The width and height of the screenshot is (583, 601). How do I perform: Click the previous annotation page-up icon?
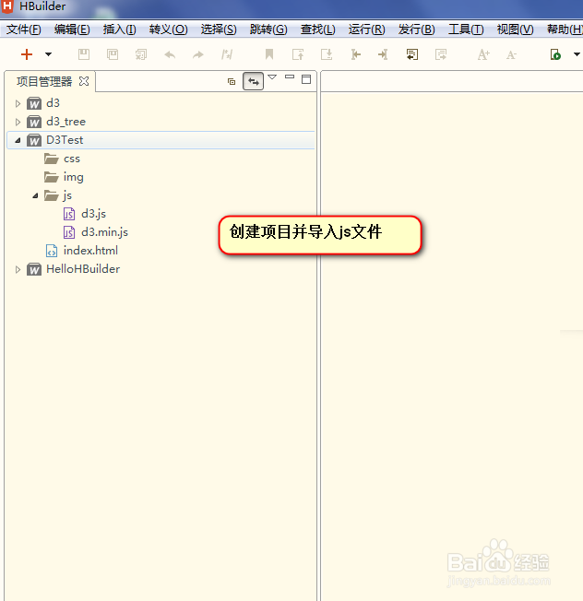point(298,54)
